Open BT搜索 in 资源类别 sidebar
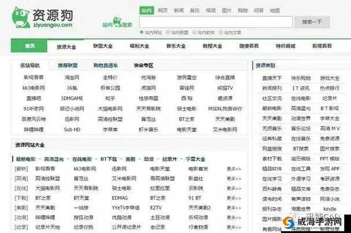The width and height of the screenshot is (351, 233). [301, 149]
